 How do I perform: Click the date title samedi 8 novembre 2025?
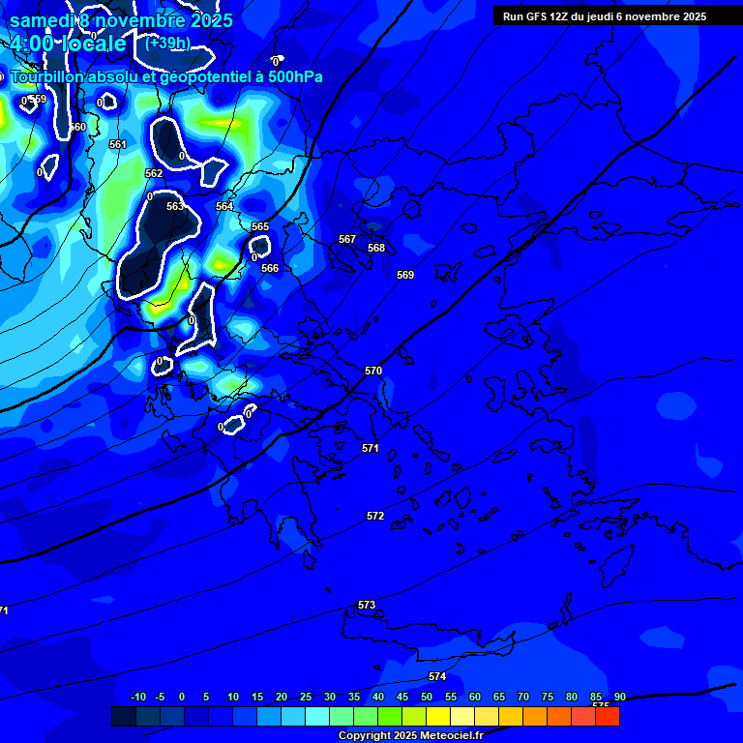point(120,20)
